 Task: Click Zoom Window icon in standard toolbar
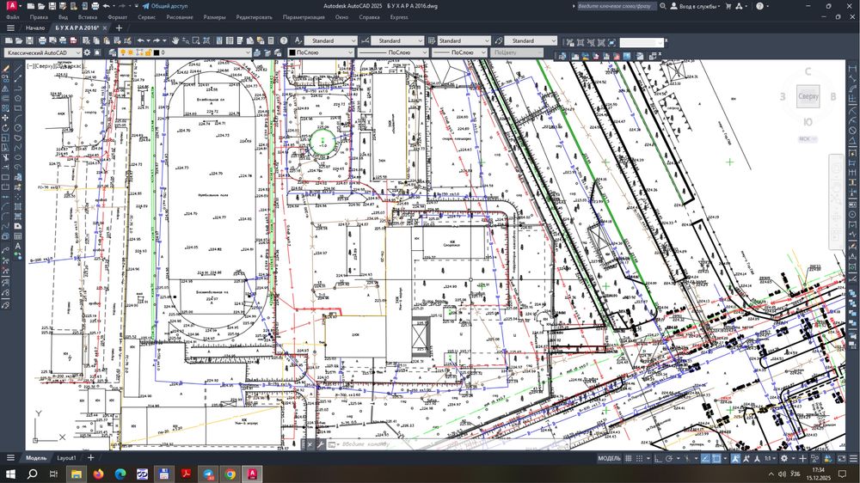coord(196,40)
